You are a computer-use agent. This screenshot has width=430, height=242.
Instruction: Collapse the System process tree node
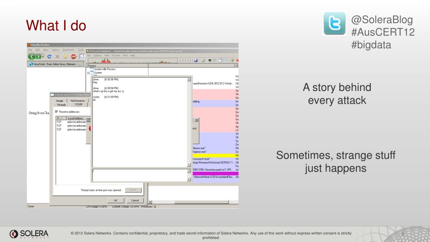coord(88,73)
